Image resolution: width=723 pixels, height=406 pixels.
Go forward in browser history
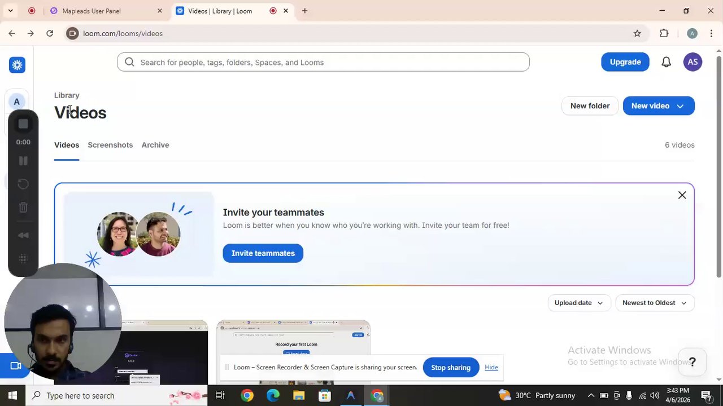[x=31, y=33]
